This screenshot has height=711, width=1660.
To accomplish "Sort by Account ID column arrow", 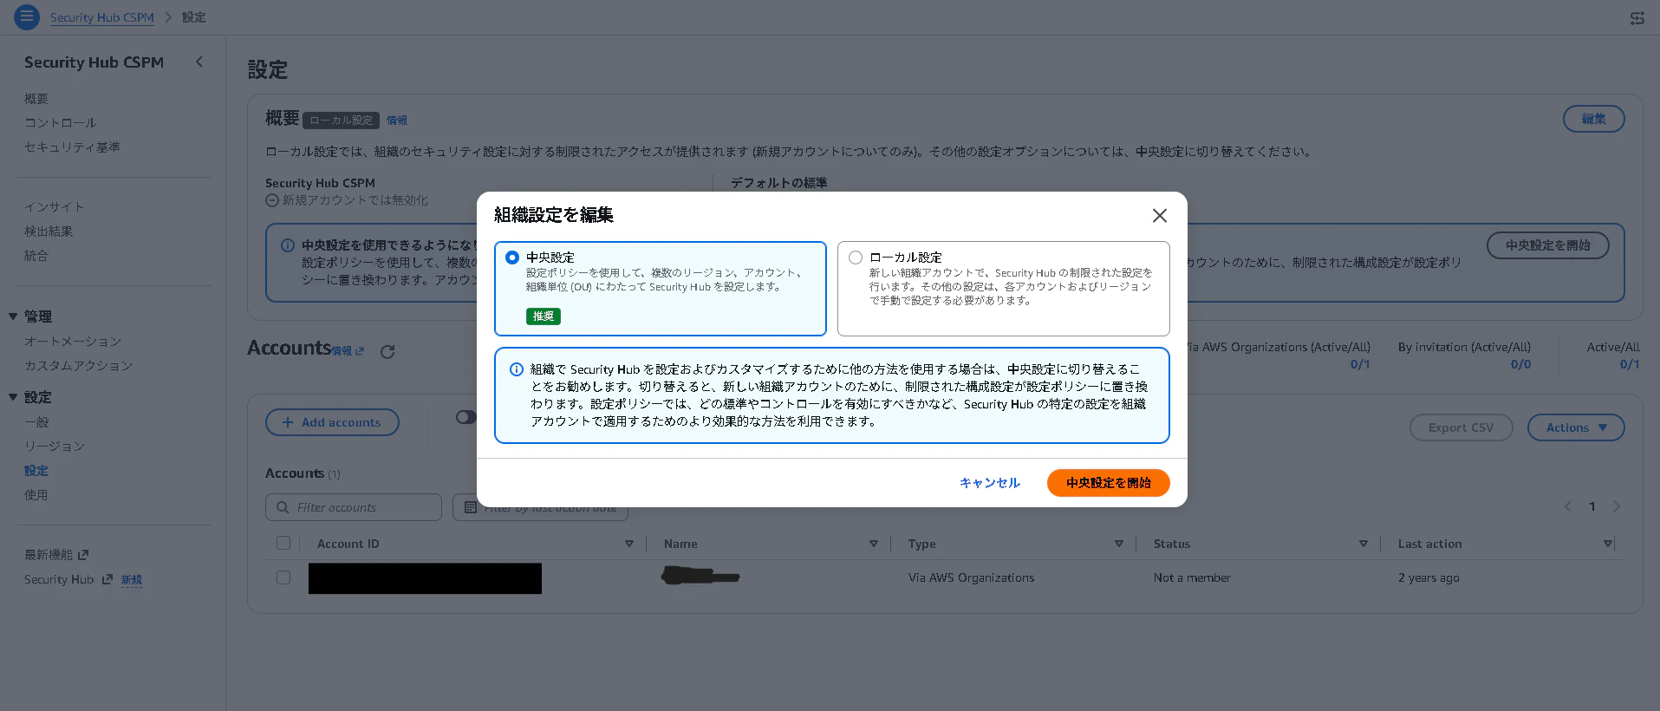I will (x=629, y=544).
